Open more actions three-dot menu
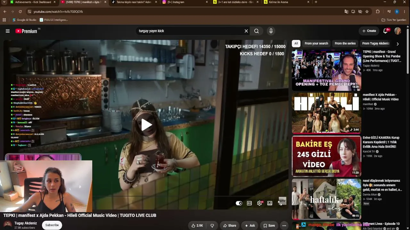 pos(284,226)
